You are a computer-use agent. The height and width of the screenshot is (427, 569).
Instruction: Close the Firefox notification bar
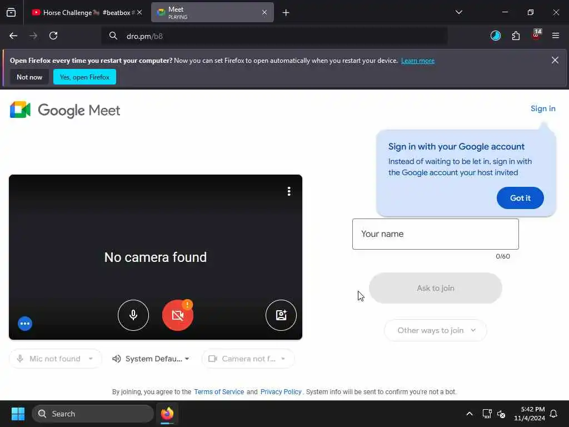pyautogui.click(x=555, y=60)
